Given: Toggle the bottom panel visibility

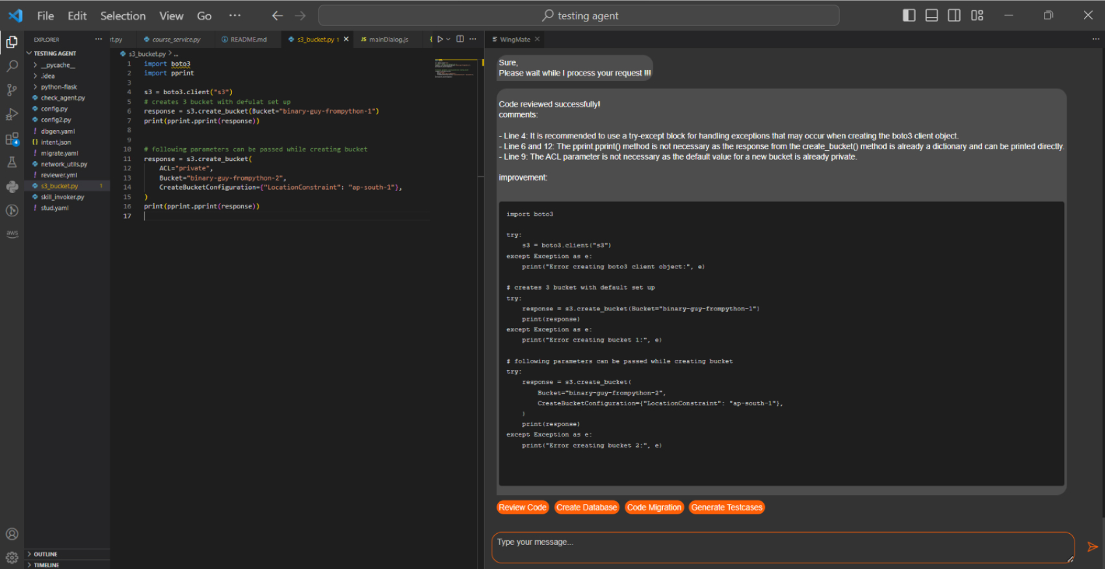Looking at the screenshot, I should pyautogui.click(x=931, y=16).
